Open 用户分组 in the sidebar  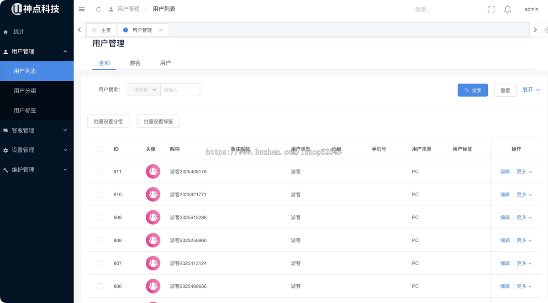(x=37, y=91)
